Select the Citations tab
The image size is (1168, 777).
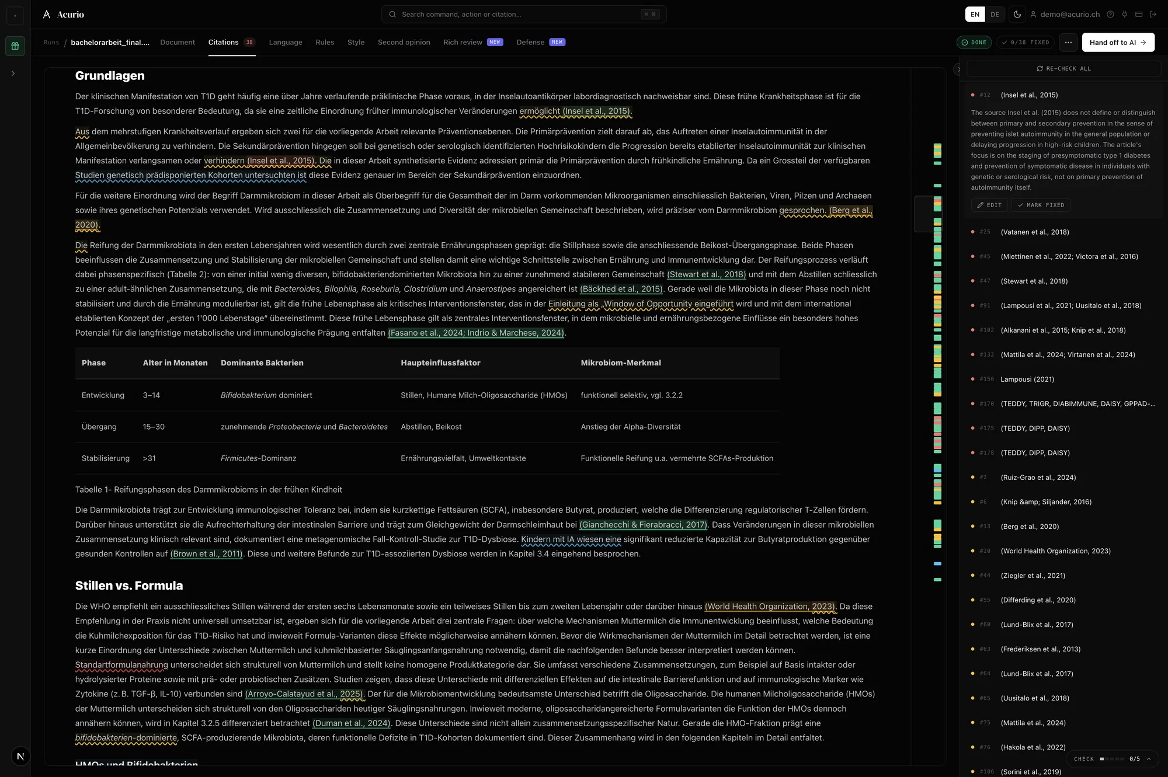click(x=232, y=43)
